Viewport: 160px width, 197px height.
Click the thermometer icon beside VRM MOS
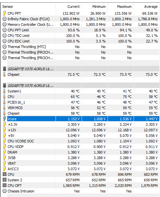coord(4,108)
